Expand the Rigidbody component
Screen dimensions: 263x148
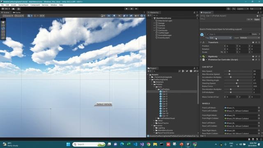[x=201, y=57]
